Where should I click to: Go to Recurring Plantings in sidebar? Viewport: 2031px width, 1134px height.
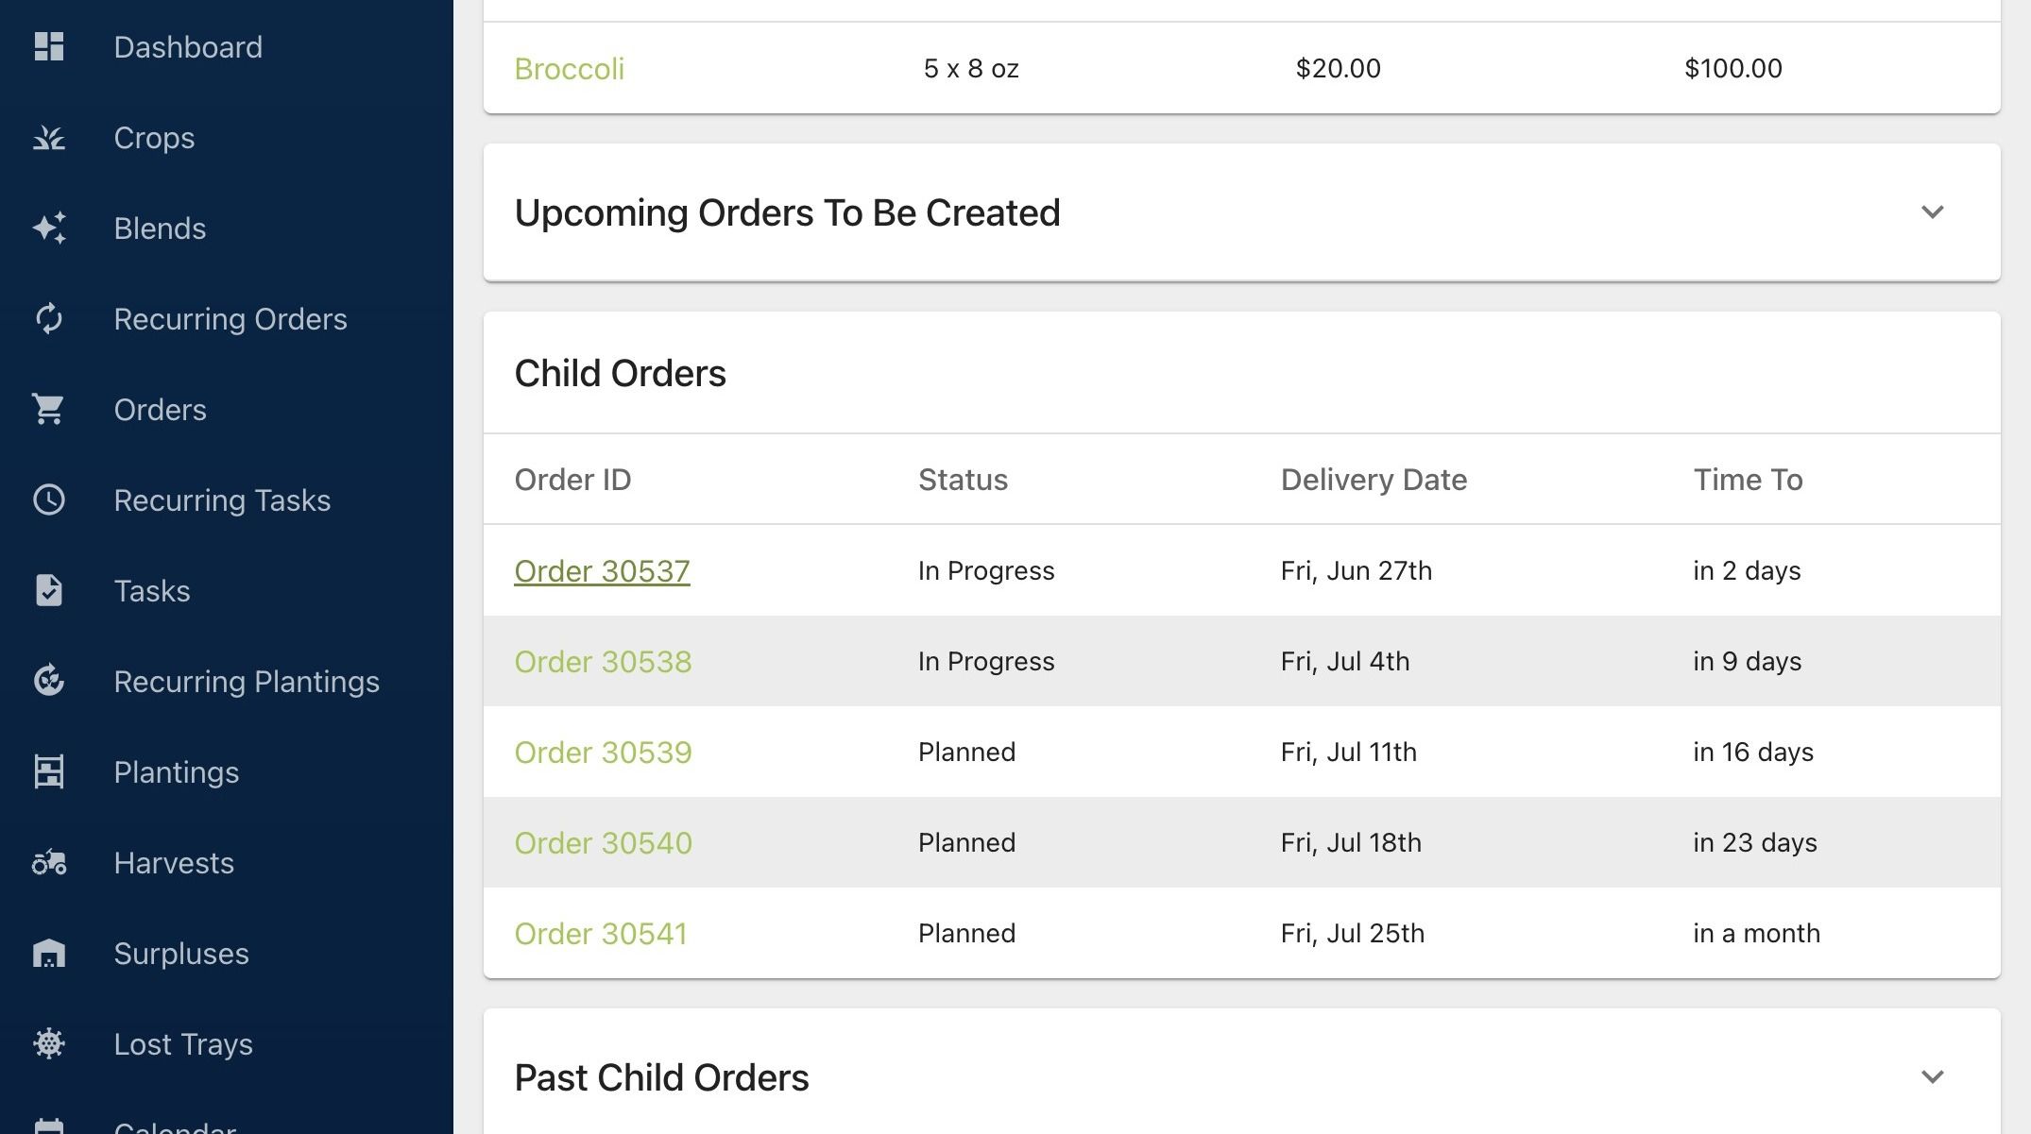click(x=247, y=681)
